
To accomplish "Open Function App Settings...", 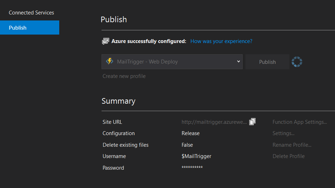I will pos(299,122).
